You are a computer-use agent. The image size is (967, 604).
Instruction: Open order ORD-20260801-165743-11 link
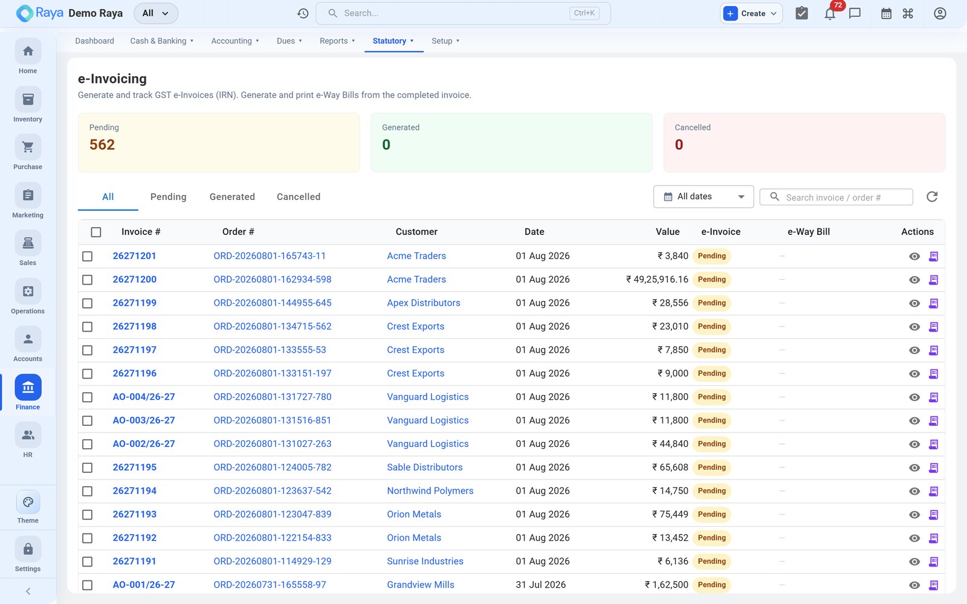[x=270, y=256]
